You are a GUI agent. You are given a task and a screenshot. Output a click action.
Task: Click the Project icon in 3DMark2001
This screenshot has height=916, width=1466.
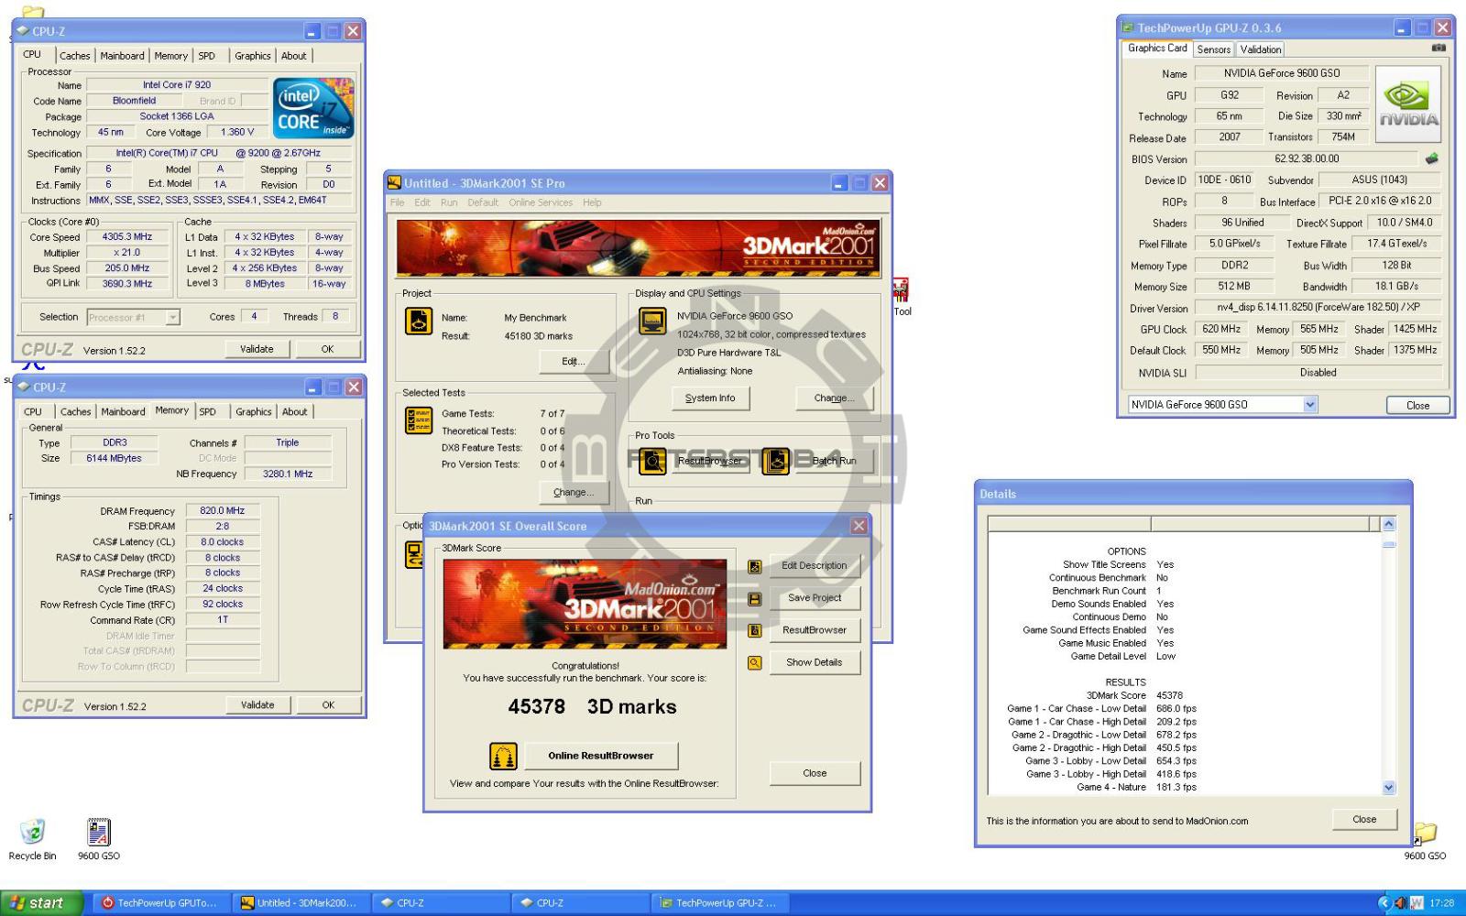tap(419, 322)
